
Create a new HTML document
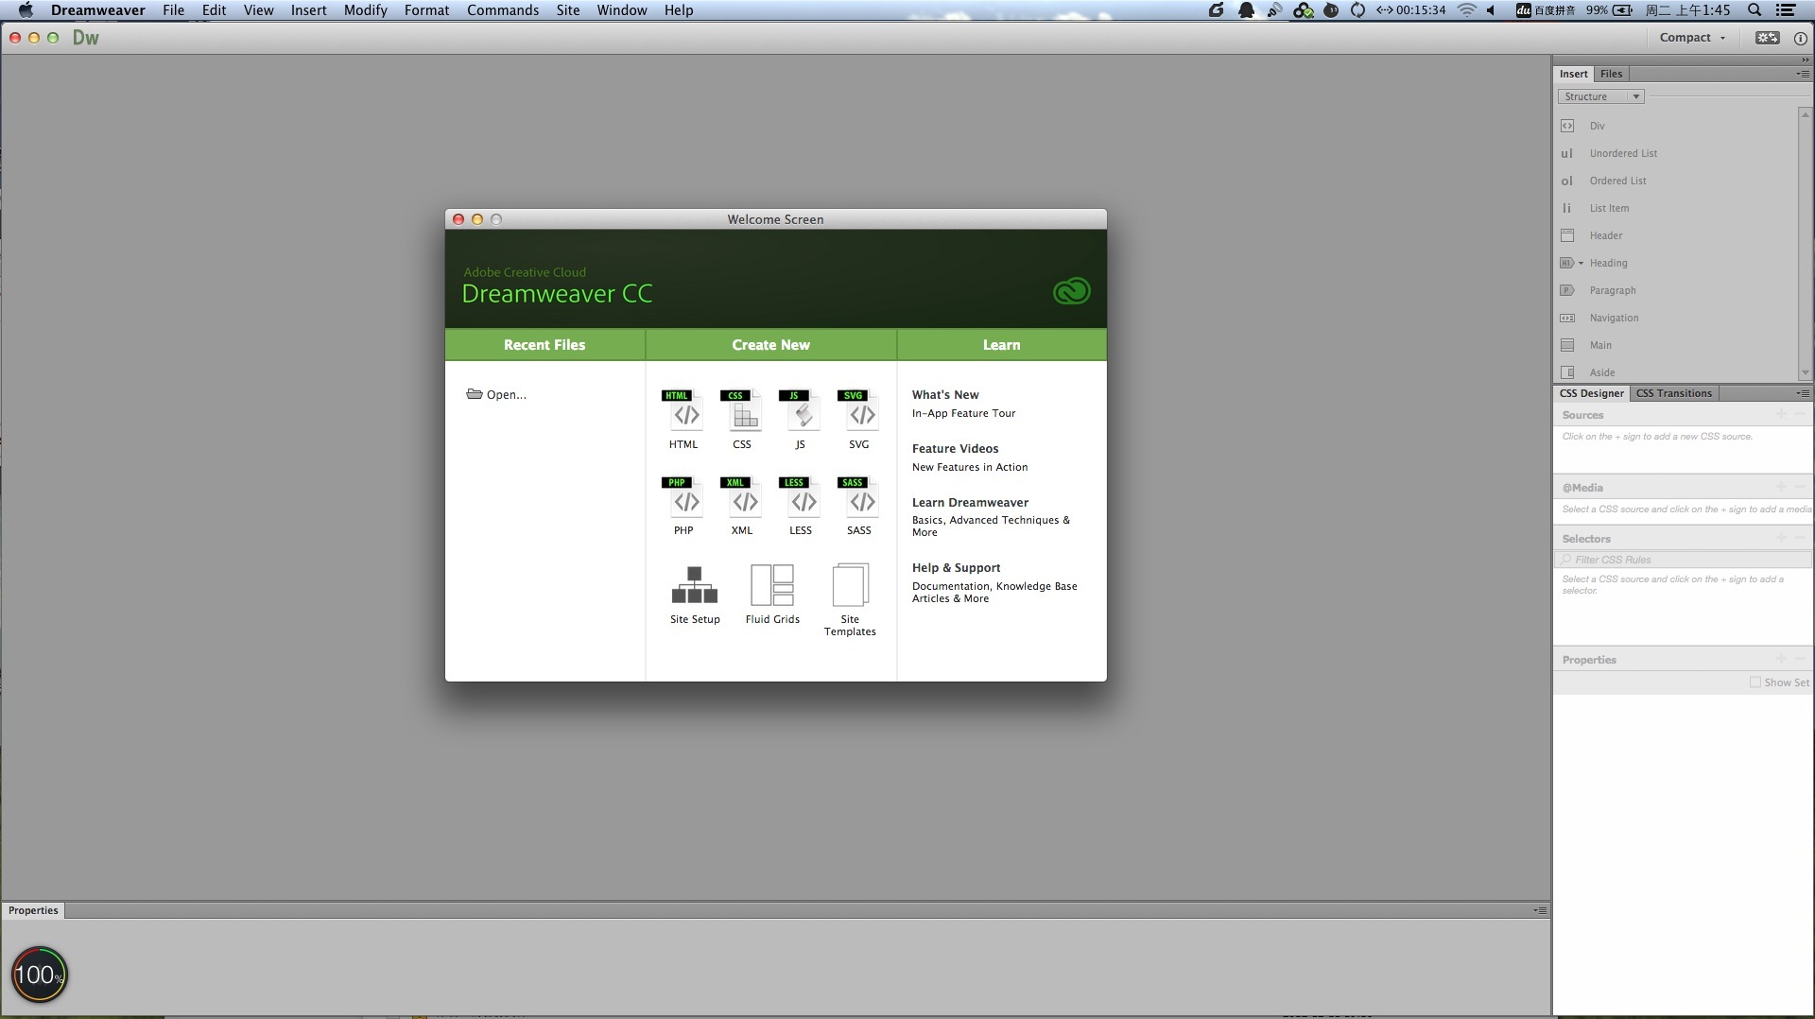[x=683, y=419]
